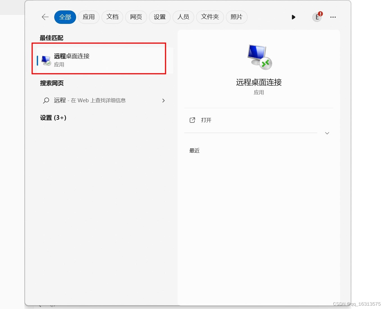Click the small Remote Desktop icon in results

click(46, 60)
